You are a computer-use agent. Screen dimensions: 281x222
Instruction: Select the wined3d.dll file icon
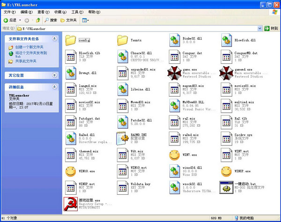tap(174, 171)
